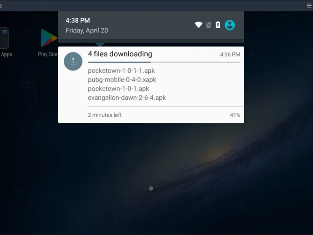313x235 pixels.
Task: Select evangelion-dawn-2-6-4.apk download entry
Action: click(x=127, y=98)
